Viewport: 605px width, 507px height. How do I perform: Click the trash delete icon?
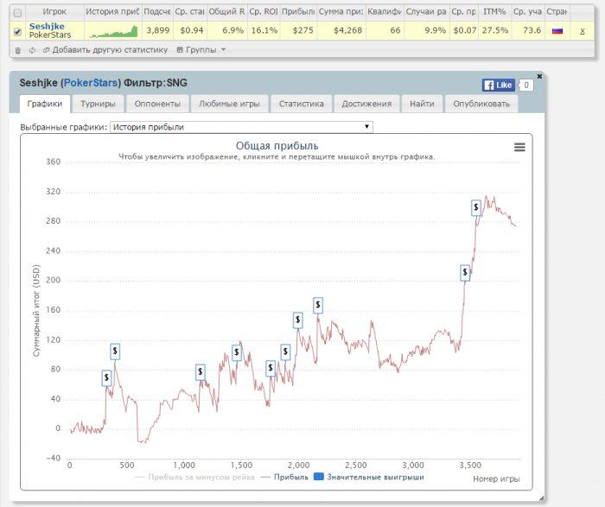[18, 50]
